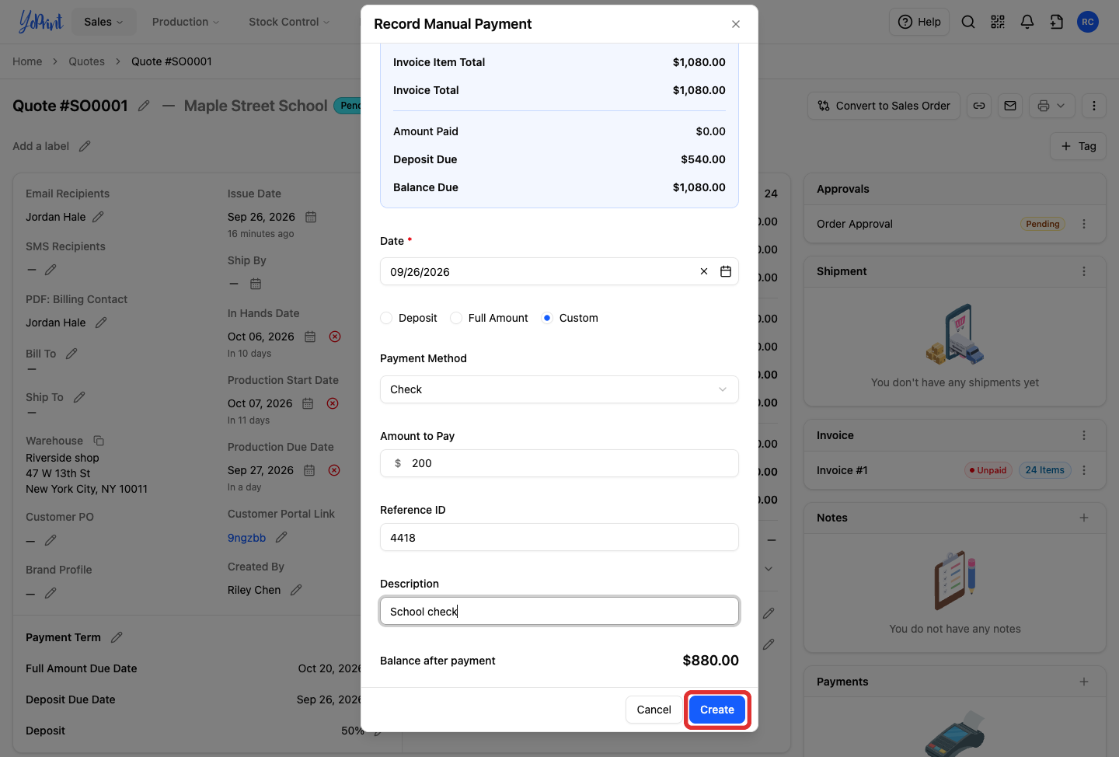Screen dimensions: 1119x757
Task: Open Shipment panel options menu
Action: (1084, 271)
